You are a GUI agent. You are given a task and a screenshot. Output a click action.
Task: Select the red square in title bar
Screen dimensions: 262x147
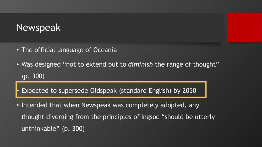tap(244, 28)
